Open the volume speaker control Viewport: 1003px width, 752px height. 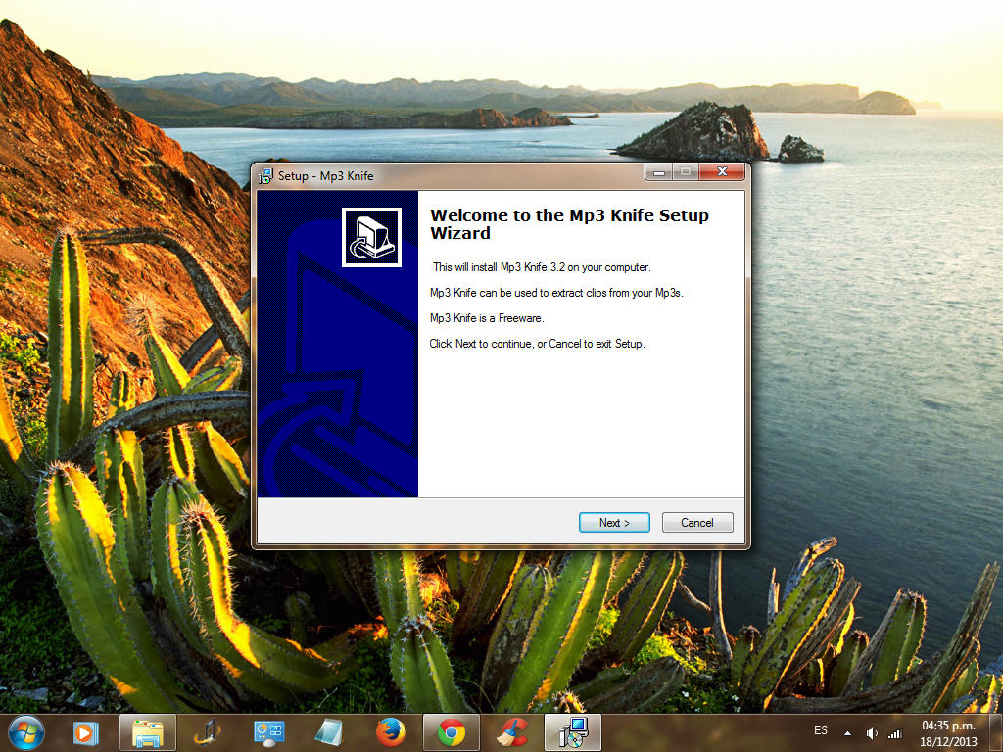(x=871, y=732)
